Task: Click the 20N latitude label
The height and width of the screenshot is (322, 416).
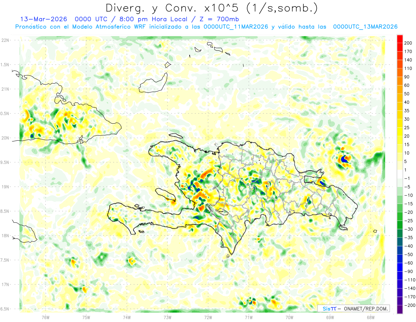Action: [x=5, y=138]
